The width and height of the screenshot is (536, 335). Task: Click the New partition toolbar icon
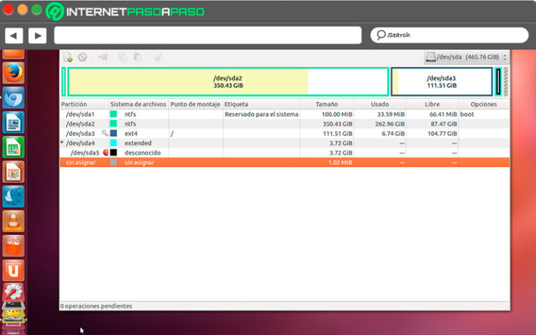68,57
